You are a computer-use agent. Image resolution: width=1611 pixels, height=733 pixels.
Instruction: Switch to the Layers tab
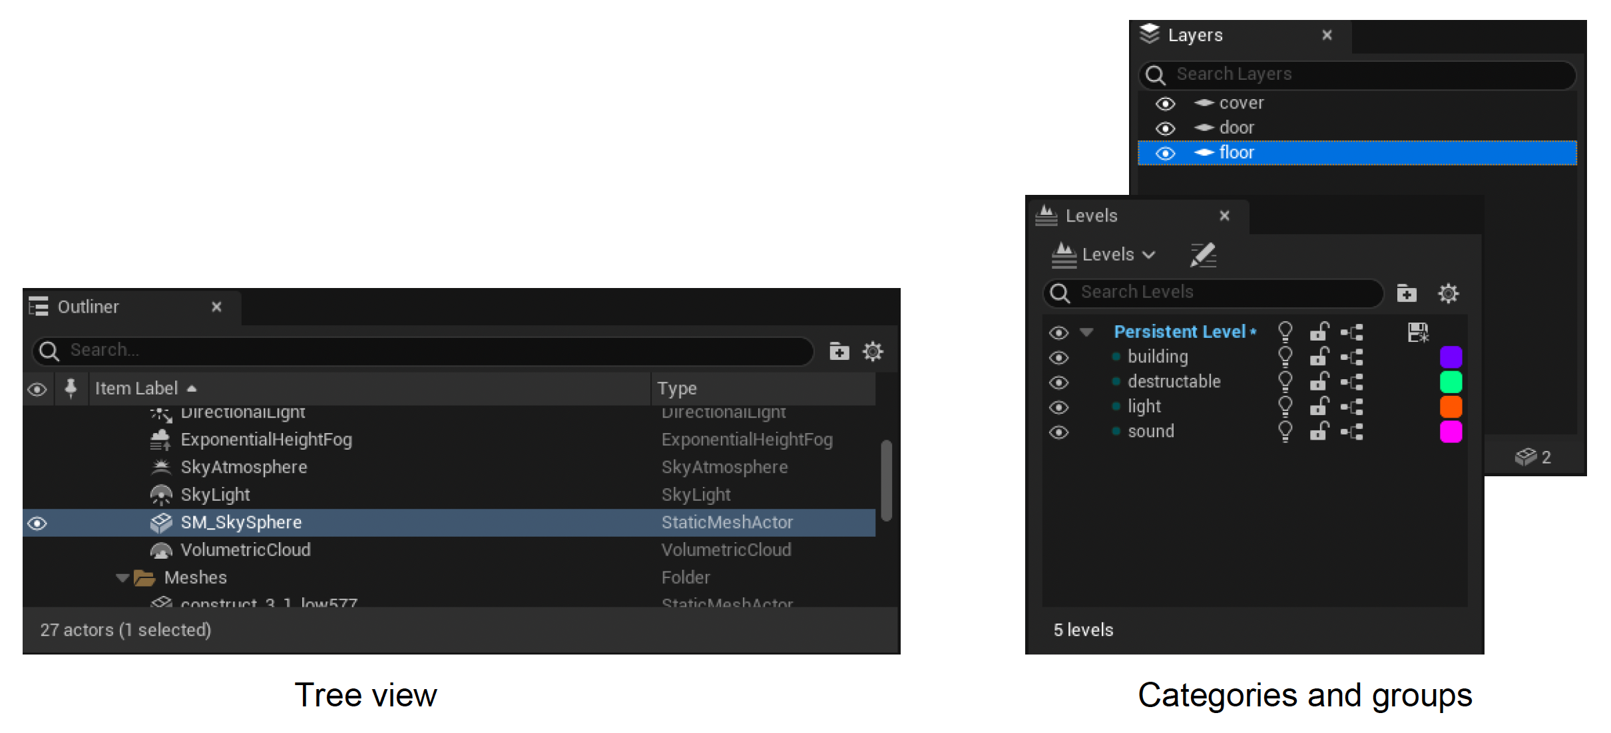coord(1194,35)
